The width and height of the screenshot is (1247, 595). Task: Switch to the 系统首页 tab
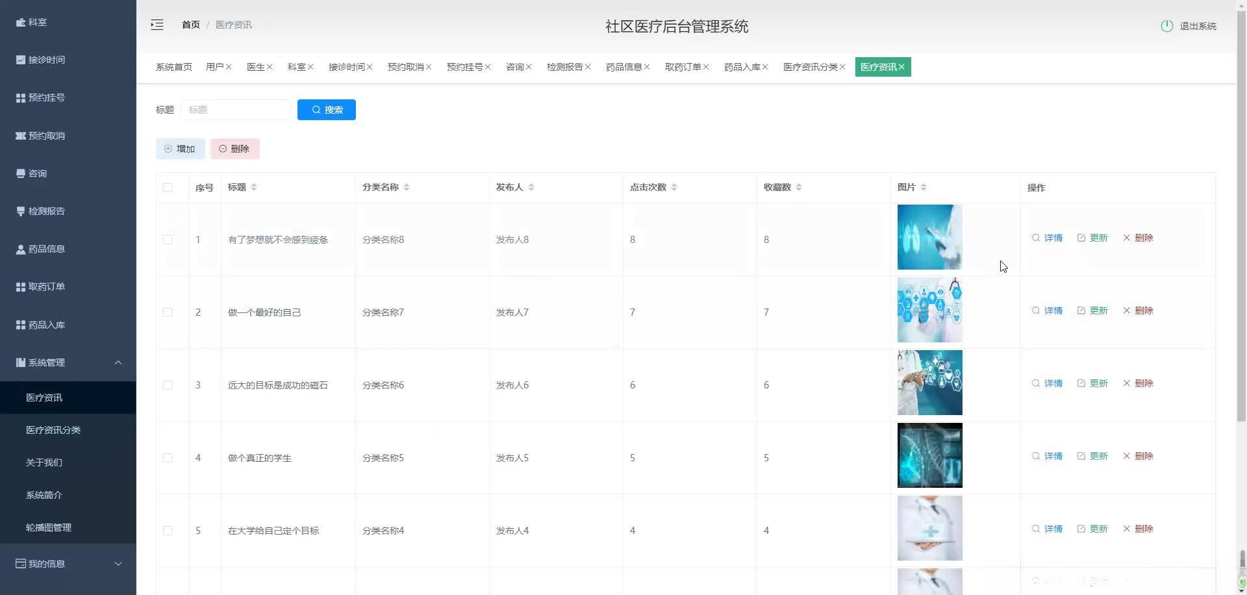point(173,66)
